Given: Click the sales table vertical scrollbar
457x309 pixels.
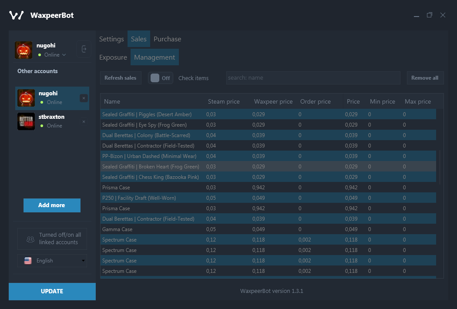Looking at the screenshot, I should pos(440,167).
